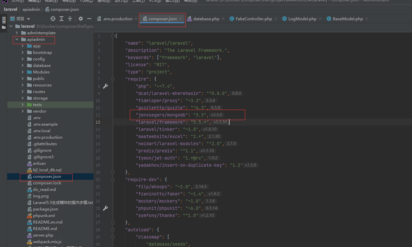Select package.json in project tree
Image resolution: width=412 pixels, height=247 pixels.
point(45,209)
